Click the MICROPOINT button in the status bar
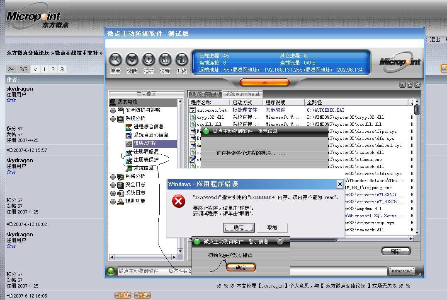 pos(402,271)
